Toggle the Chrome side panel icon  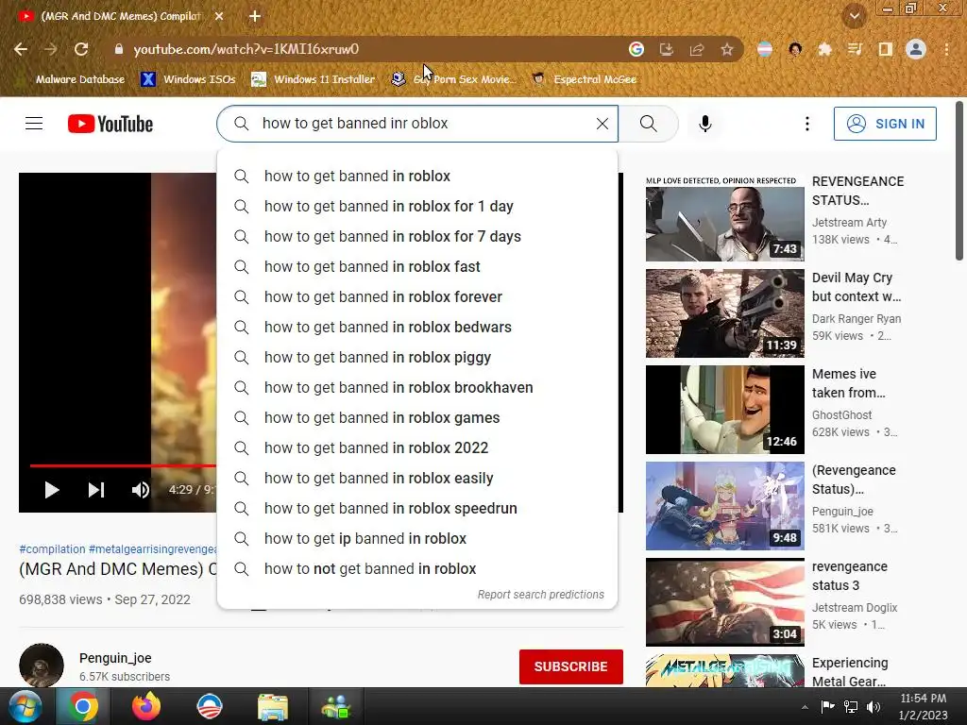click(885, 49)
